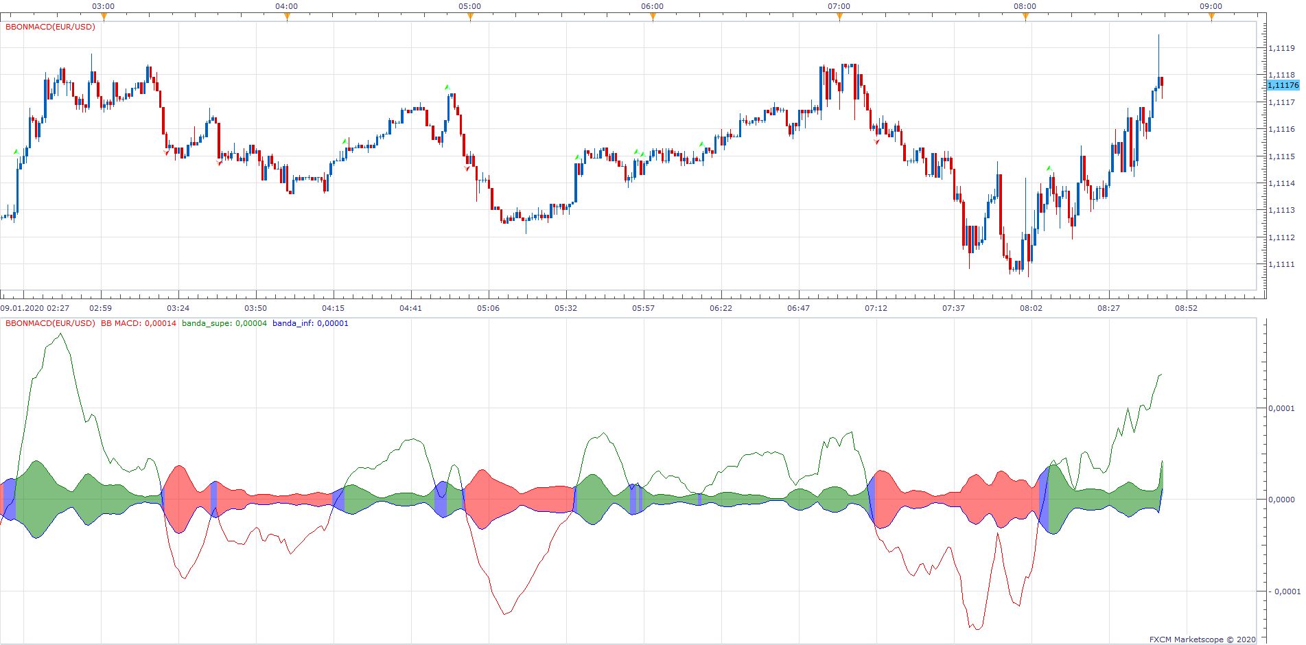1306x645 pixels.
Task: Click the 08:27 time axis label
Action: tap(1109, 308)
